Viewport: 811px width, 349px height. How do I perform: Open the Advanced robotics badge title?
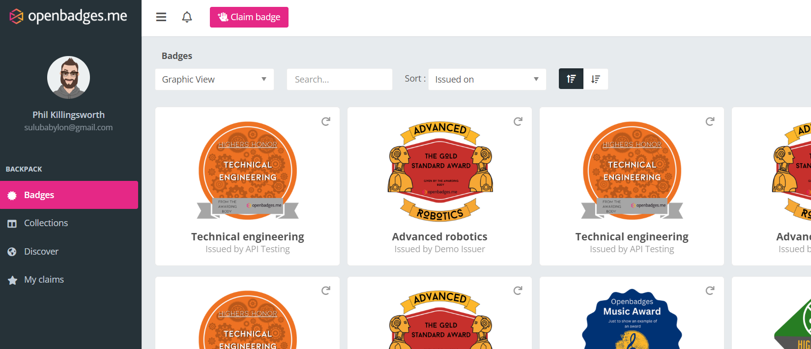point(439,237)
